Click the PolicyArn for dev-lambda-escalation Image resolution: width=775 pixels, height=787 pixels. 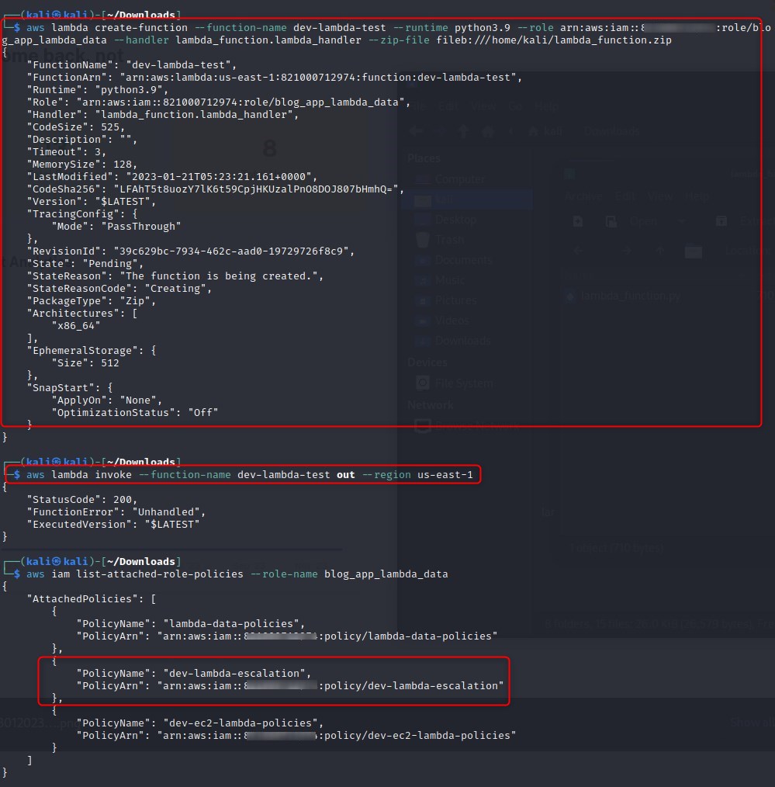[x=289, y=685]
